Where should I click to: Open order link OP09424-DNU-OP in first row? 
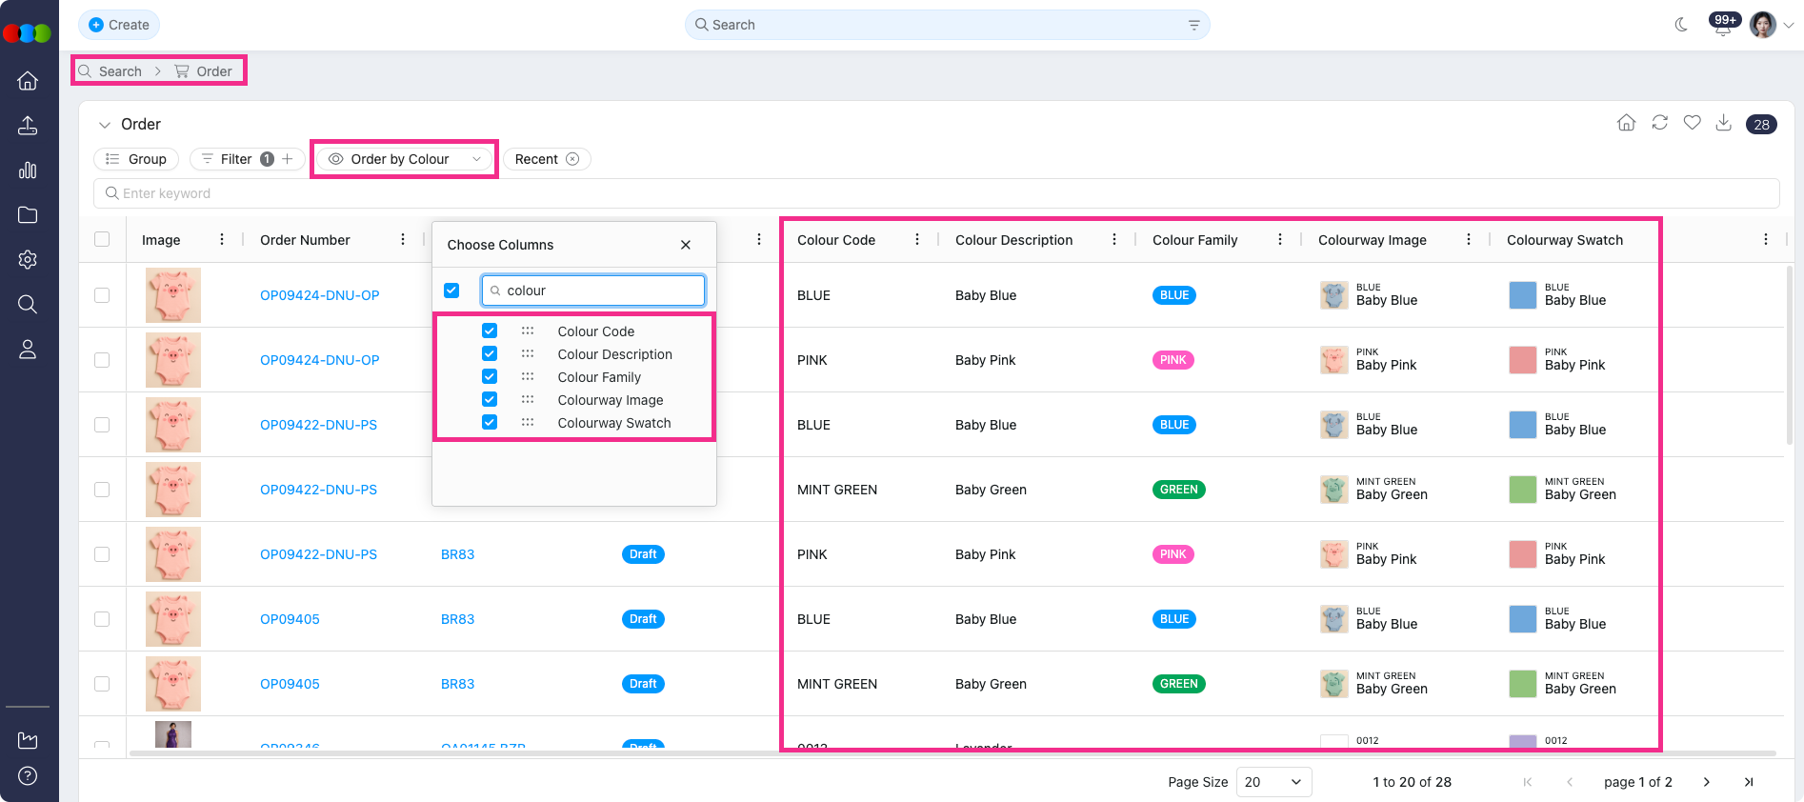[x=319, y=295]
